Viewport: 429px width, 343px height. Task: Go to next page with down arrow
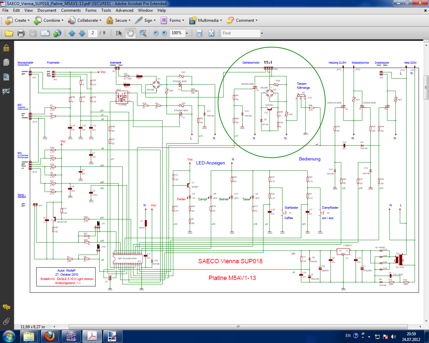coord(82,33)
